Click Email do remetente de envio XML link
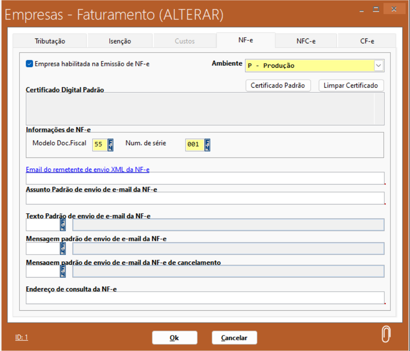410x351 pixels. coord(88,170)
